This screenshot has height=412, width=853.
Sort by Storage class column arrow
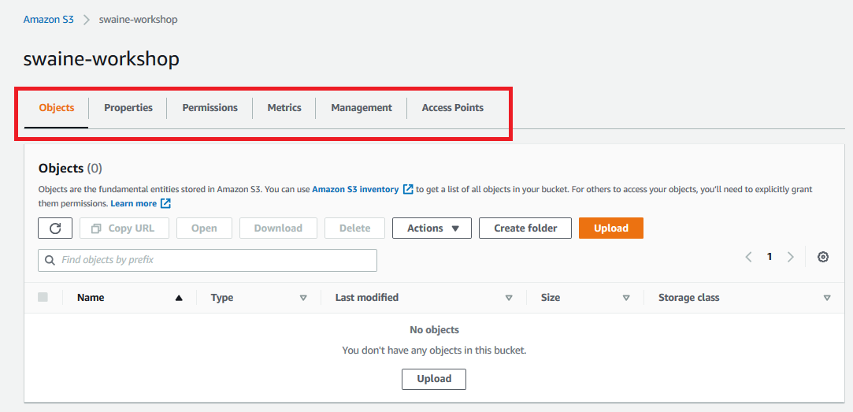coord(827,298)
